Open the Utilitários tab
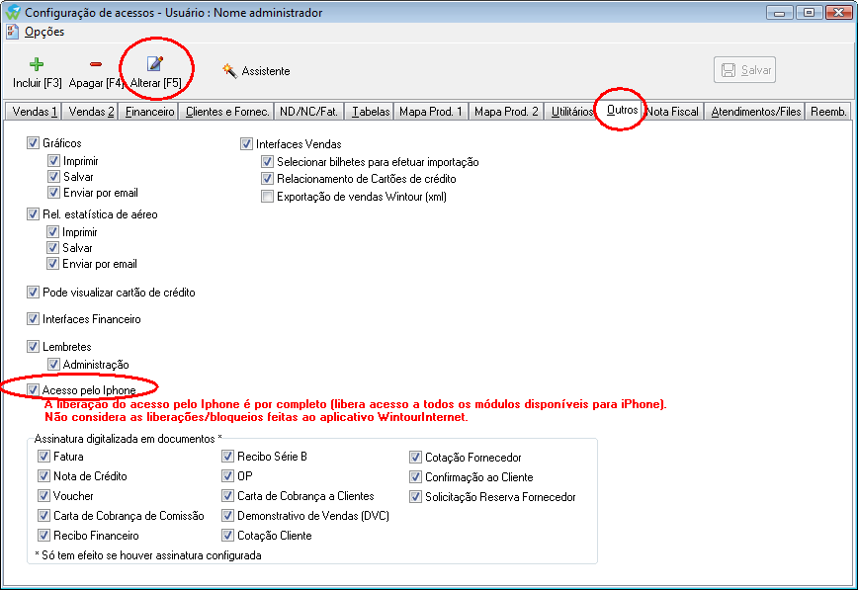Screen dimensions: 858x590 click(x=571, y=112)
